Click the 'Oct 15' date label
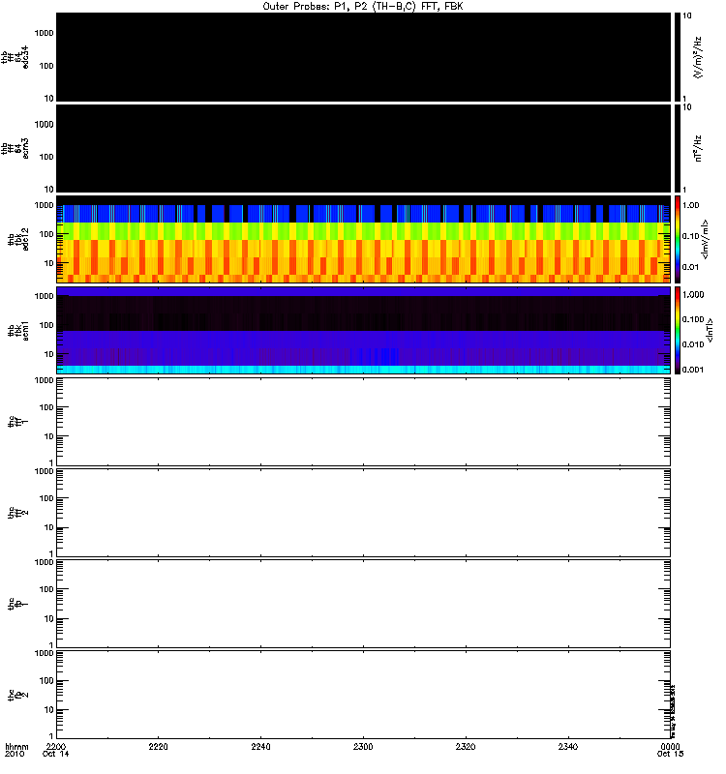The width and height of the screenshot is (726, 774). [x=670, y=754]
